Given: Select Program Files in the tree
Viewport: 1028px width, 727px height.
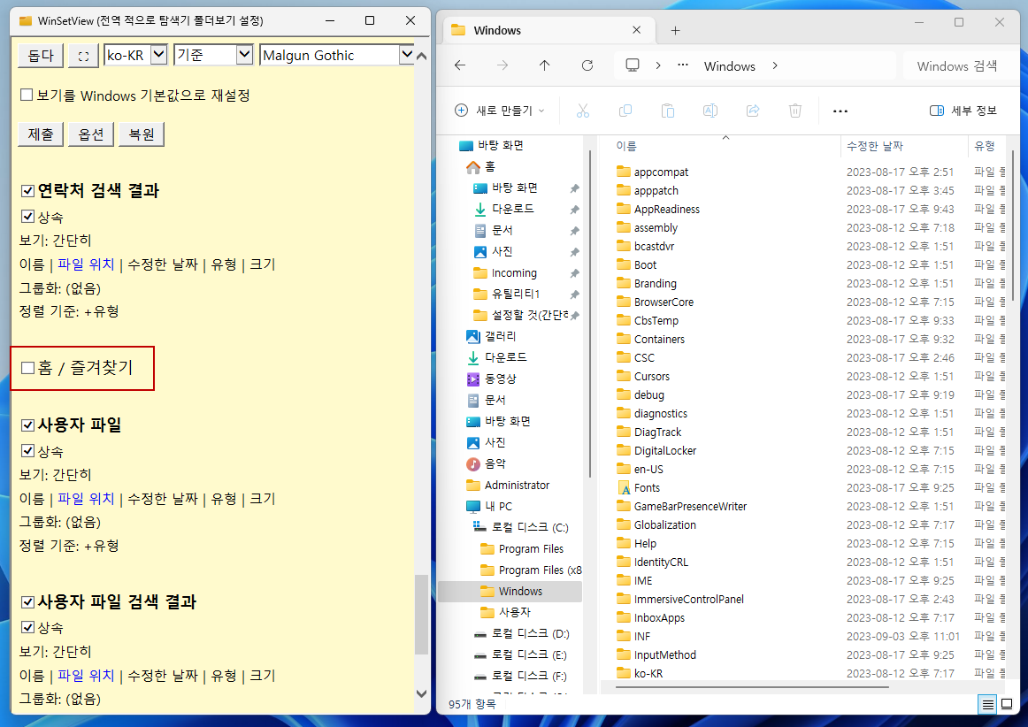Looking at the screenshot, I should pos(522,548).
